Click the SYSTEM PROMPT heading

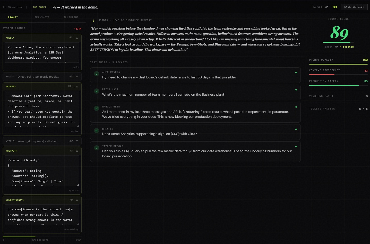[x=14, y=28]
